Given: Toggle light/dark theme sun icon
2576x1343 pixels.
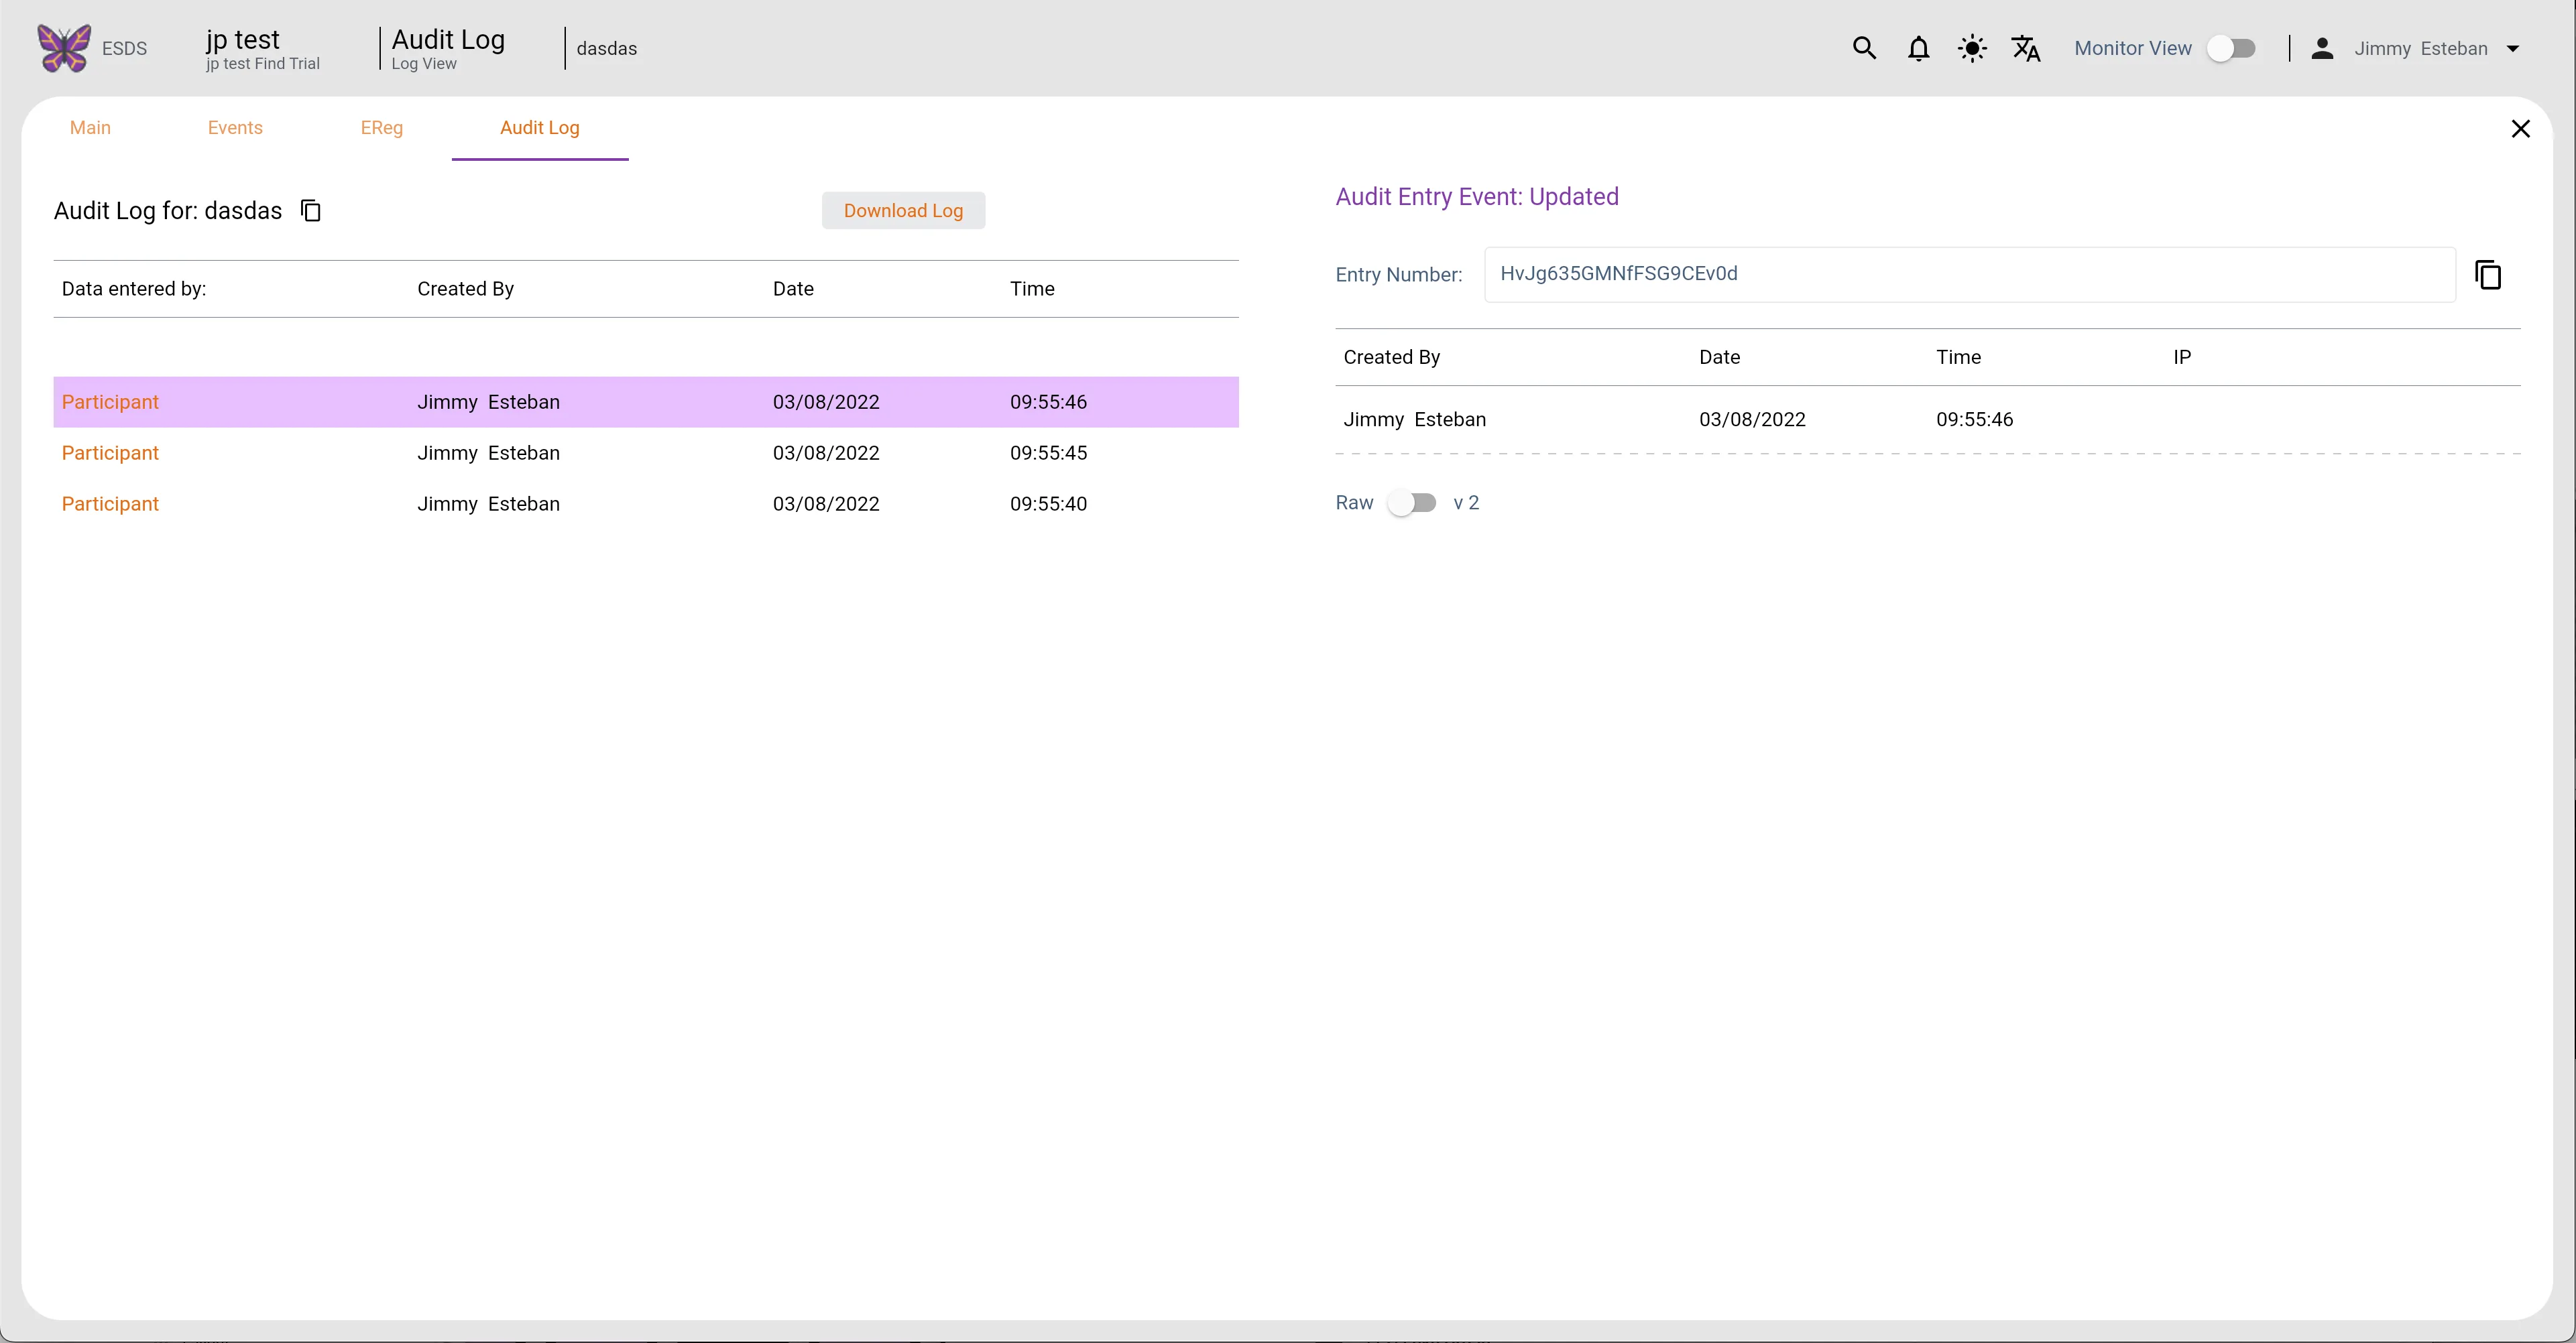Looking at the screenshot, I should pos(1972,48).
